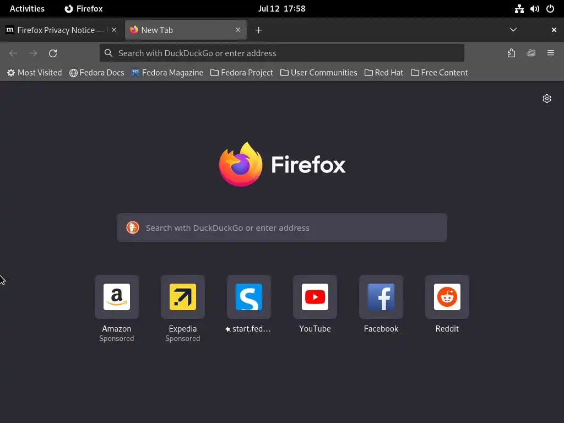The width and height of the screenshot is (564, 423).
Task: Open the Facebook shortcut tile
Action: [x=381, y=297]
